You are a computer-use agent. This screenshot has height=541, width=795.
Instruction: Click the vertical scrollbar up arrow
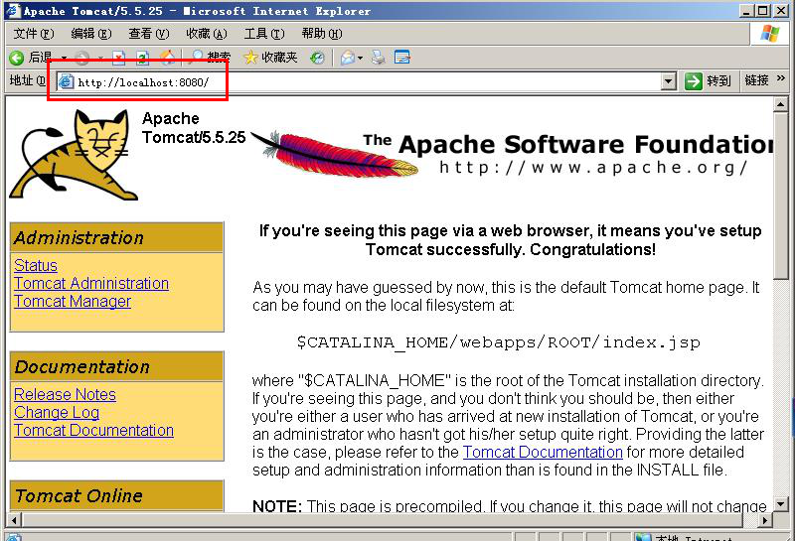tap(781, 105)
